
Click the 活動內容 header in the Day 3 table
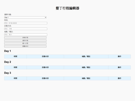[45, 78]
